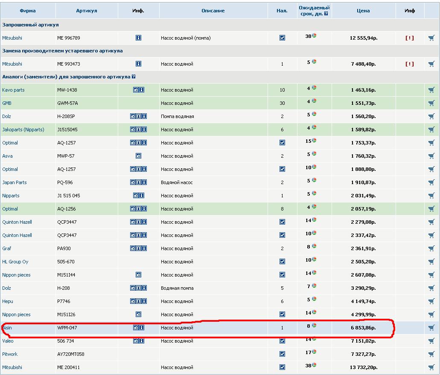The image size is (440, 375).
Task: Open info icon for Mitsubishi ME 993473
Action: tap(138, 64)
